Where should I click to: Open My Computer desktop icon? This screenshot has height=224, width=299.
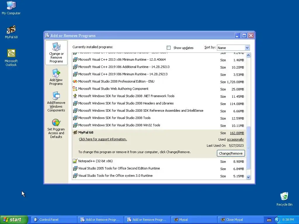[x=11, y=8]
